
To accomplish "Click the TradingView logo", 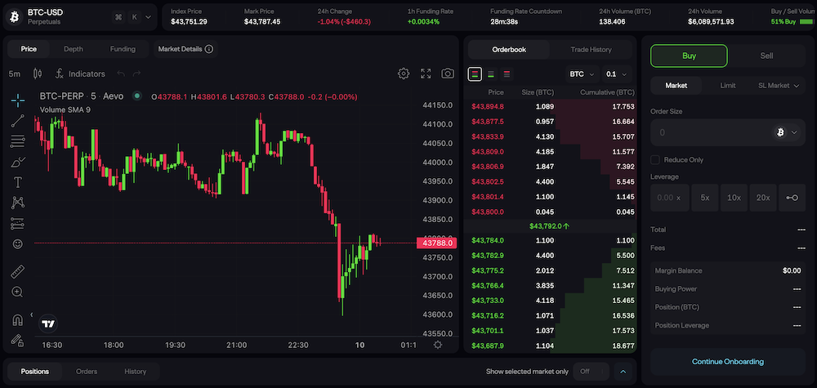I will 48,324.
